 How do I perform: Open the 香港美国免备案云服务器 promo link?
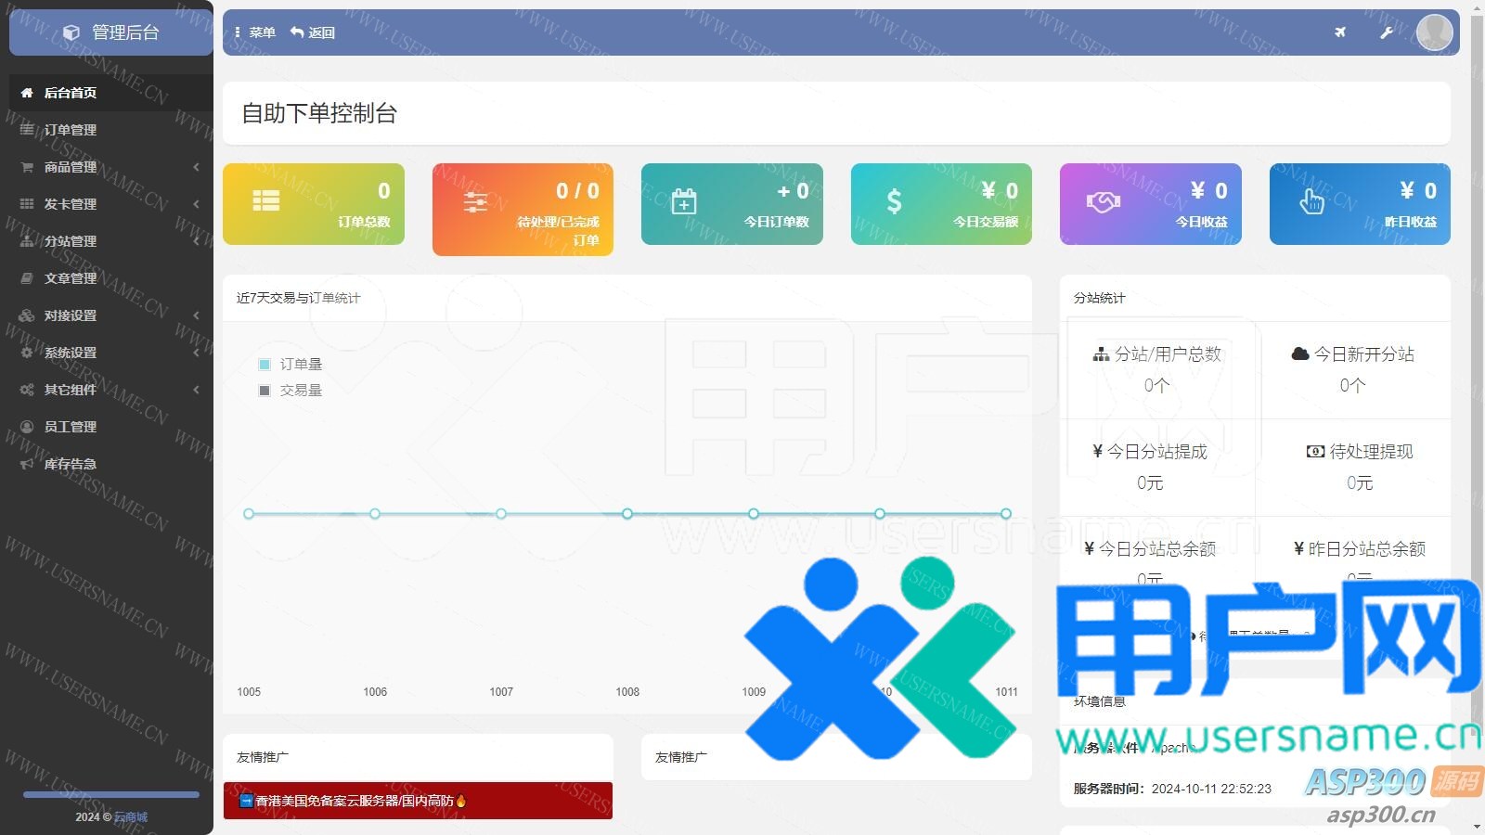pyautogui.click(x=355, y=801)
